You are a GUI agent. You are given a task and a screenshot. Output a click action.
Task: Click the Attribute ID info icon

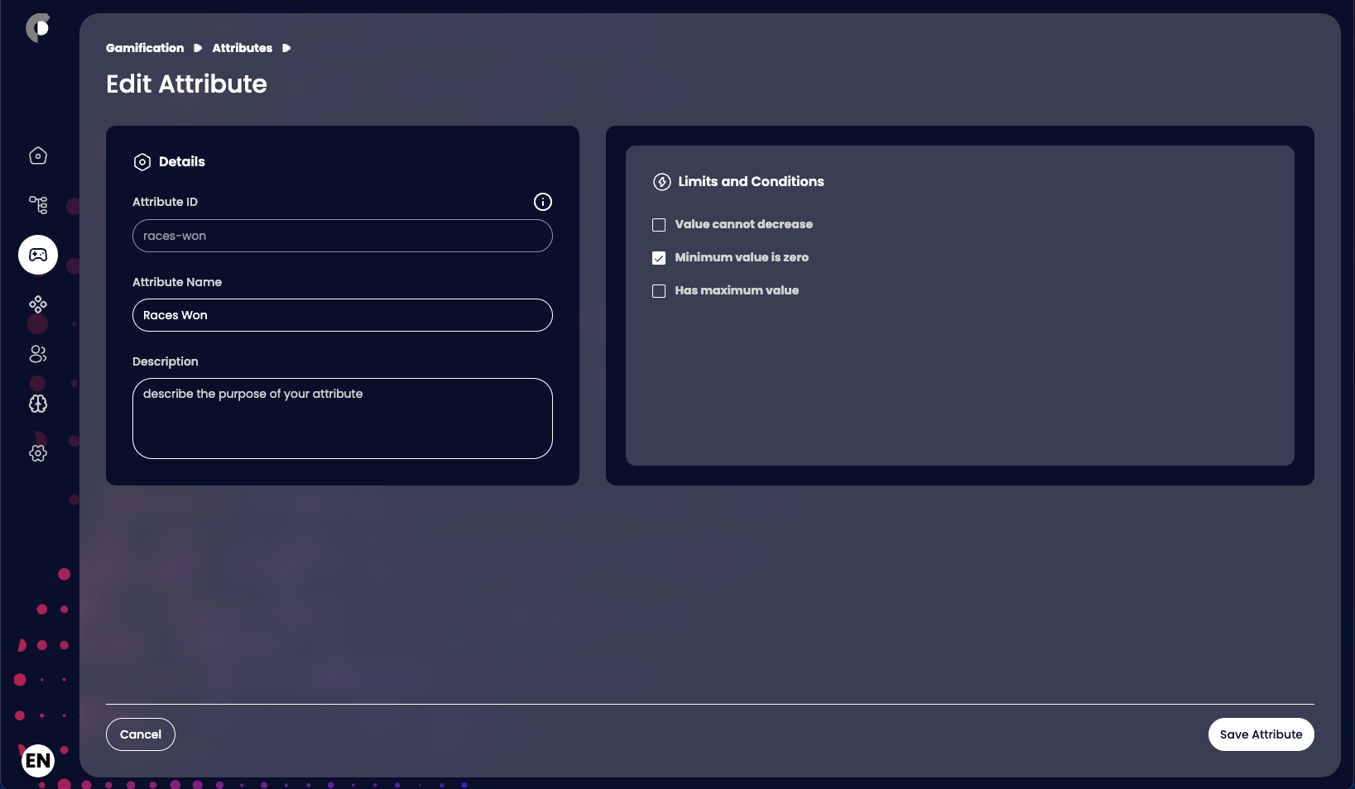pyautogui.click(x=542, y=202)
